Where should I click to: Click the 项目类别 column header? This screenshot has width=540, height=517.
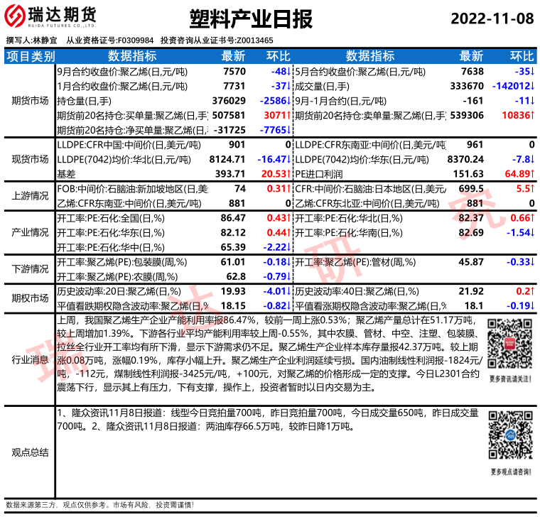tap(30, 57)
